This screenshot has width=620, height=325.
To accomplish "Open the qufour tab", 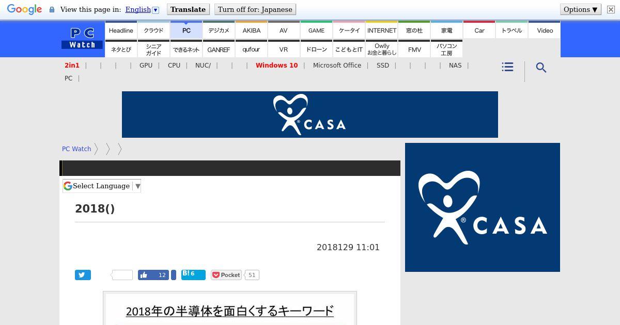I will 252,49.
